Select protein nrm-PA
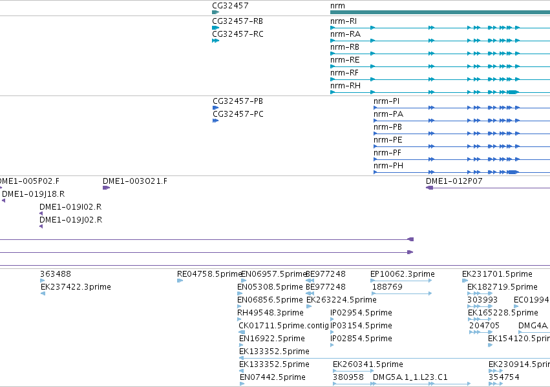The height and width of the screenshot is (387, 550). [x=388, y=114]
